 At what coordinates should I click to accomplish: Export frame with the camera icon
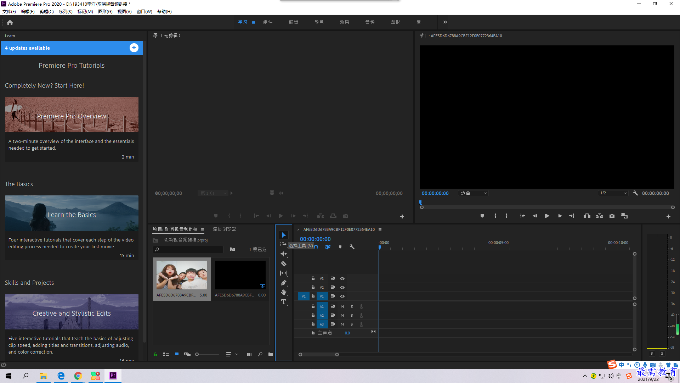[x=612, y=216]
